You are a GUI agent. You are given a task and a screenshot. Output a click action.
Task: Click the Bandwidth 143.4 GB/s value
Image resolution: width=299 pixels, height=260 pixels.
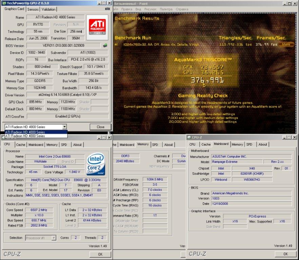[94, 88]
